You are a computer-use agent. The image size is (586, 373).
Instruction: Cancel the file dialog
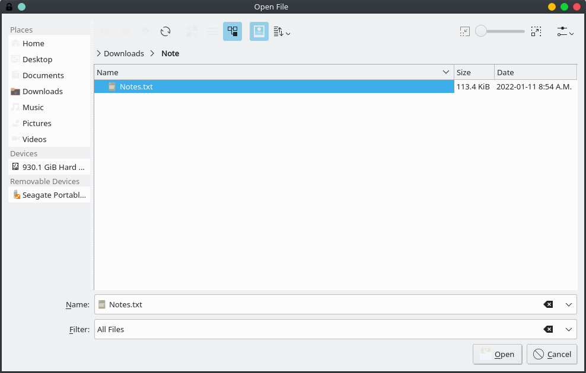(x=552, y=354)
